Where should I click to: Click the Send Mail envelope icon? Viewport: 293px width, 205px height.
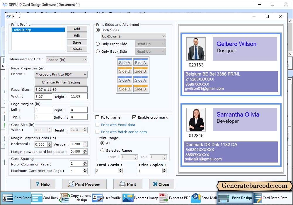[196, 198]
